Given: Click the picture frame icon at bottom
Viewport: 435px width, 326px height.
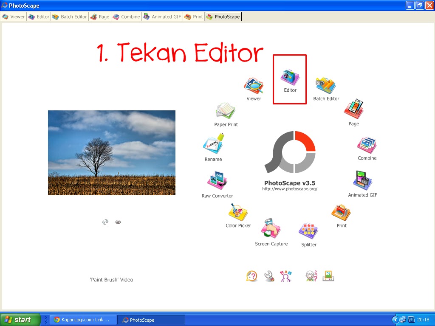Looking at the screenshot, I should (x=328, y=276).
